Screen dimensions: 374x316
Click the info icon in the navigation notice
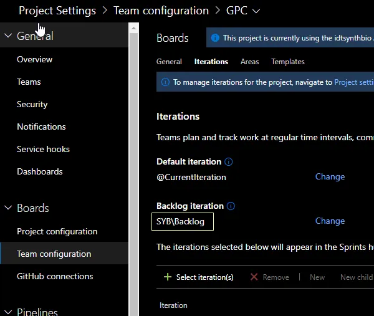165,82
